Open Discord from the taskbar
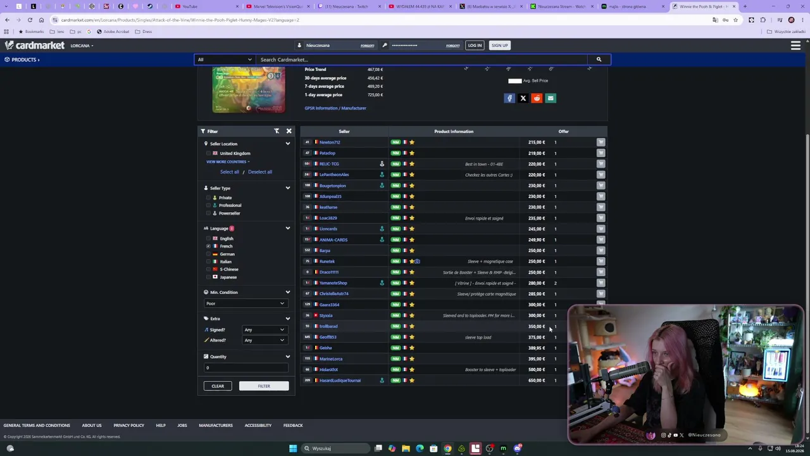Screen dimensions: 810x456 (518, 448)
